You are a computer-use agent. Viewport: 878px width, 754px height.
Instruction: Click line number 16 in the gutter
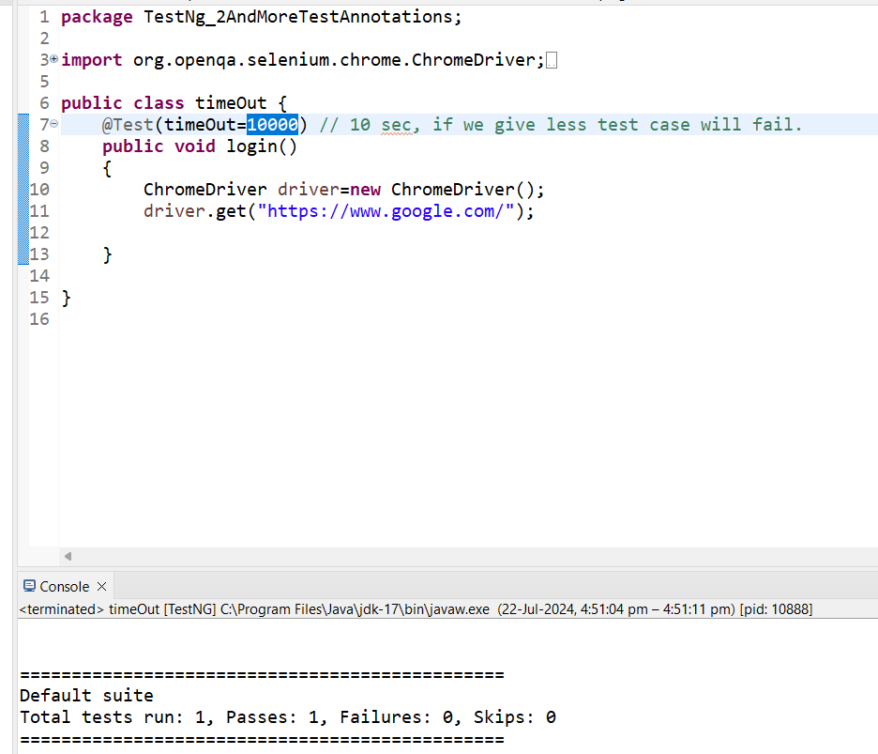tap(39, 319)
